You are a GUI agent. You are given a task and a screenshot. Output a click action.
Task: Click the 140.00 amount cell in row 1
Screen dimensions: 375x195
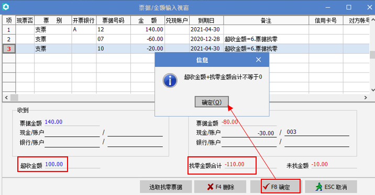click(x=148, y=30)
